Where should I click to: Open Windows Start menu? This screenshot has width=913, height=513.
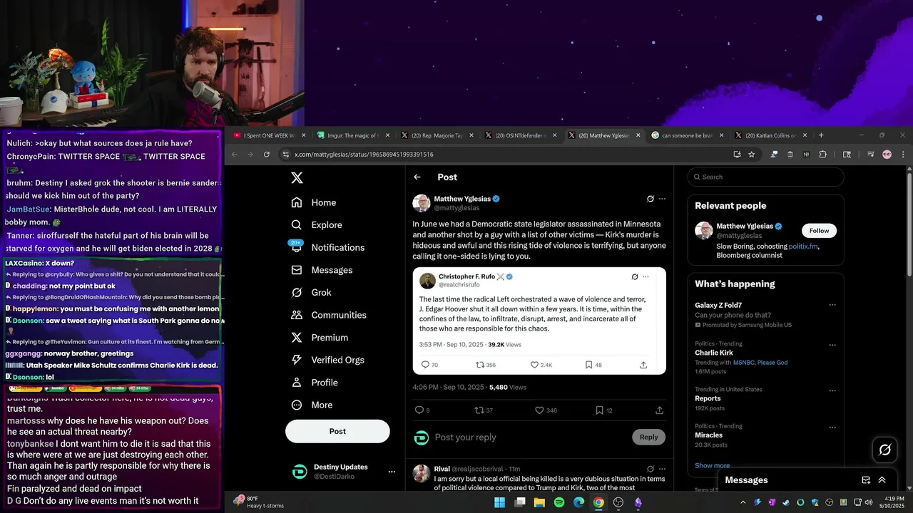[499, 502]
